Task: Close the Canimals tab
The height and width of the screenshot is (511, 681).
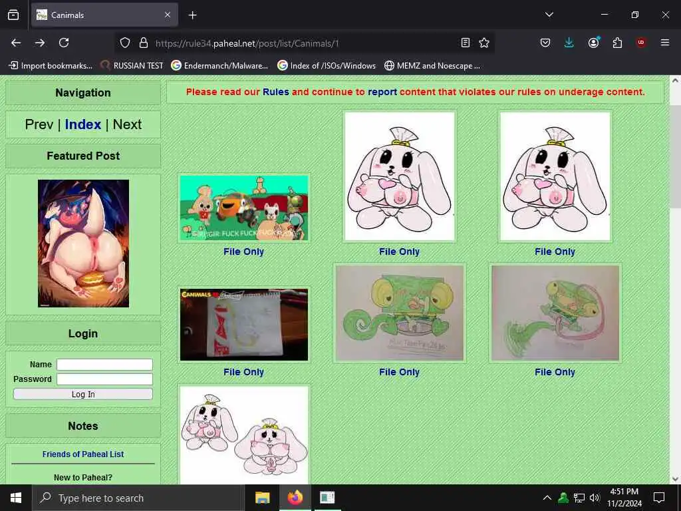Action: [x=168, y=15]
